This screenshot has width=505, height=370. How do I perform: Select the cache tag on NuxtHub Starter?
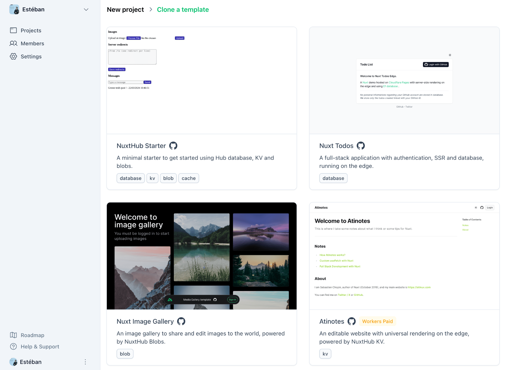pyautogui.click(x=188, y=178)
